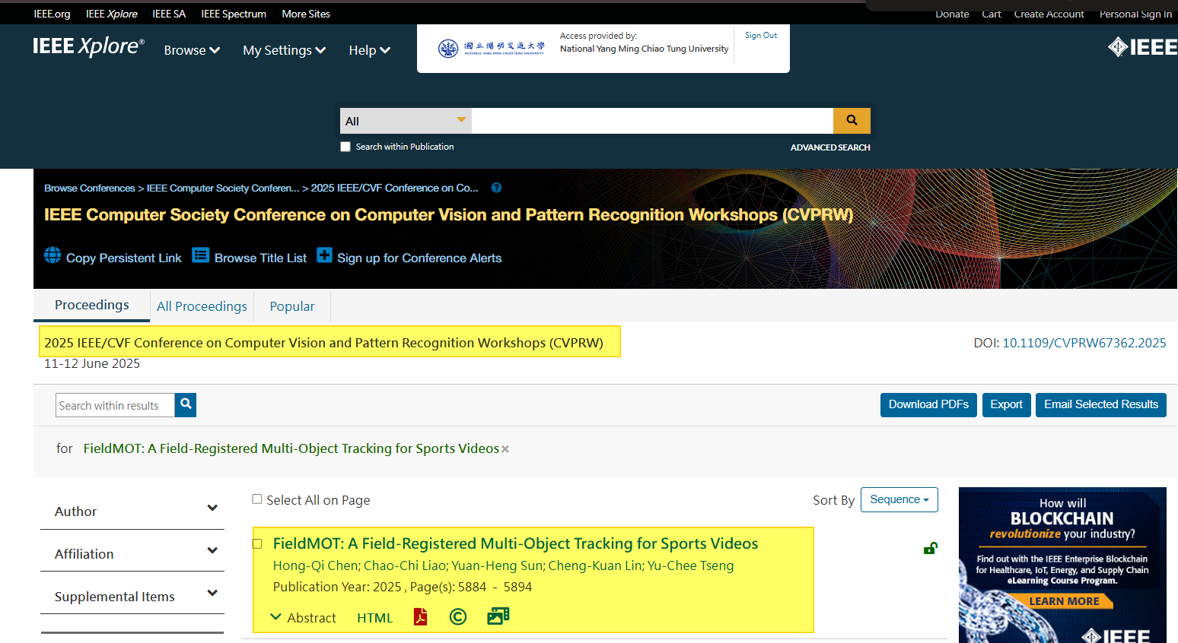This screenshot has height=643, width=1178.
Task: Click the orange search magnifier button
Action: [x=852, y=121]
